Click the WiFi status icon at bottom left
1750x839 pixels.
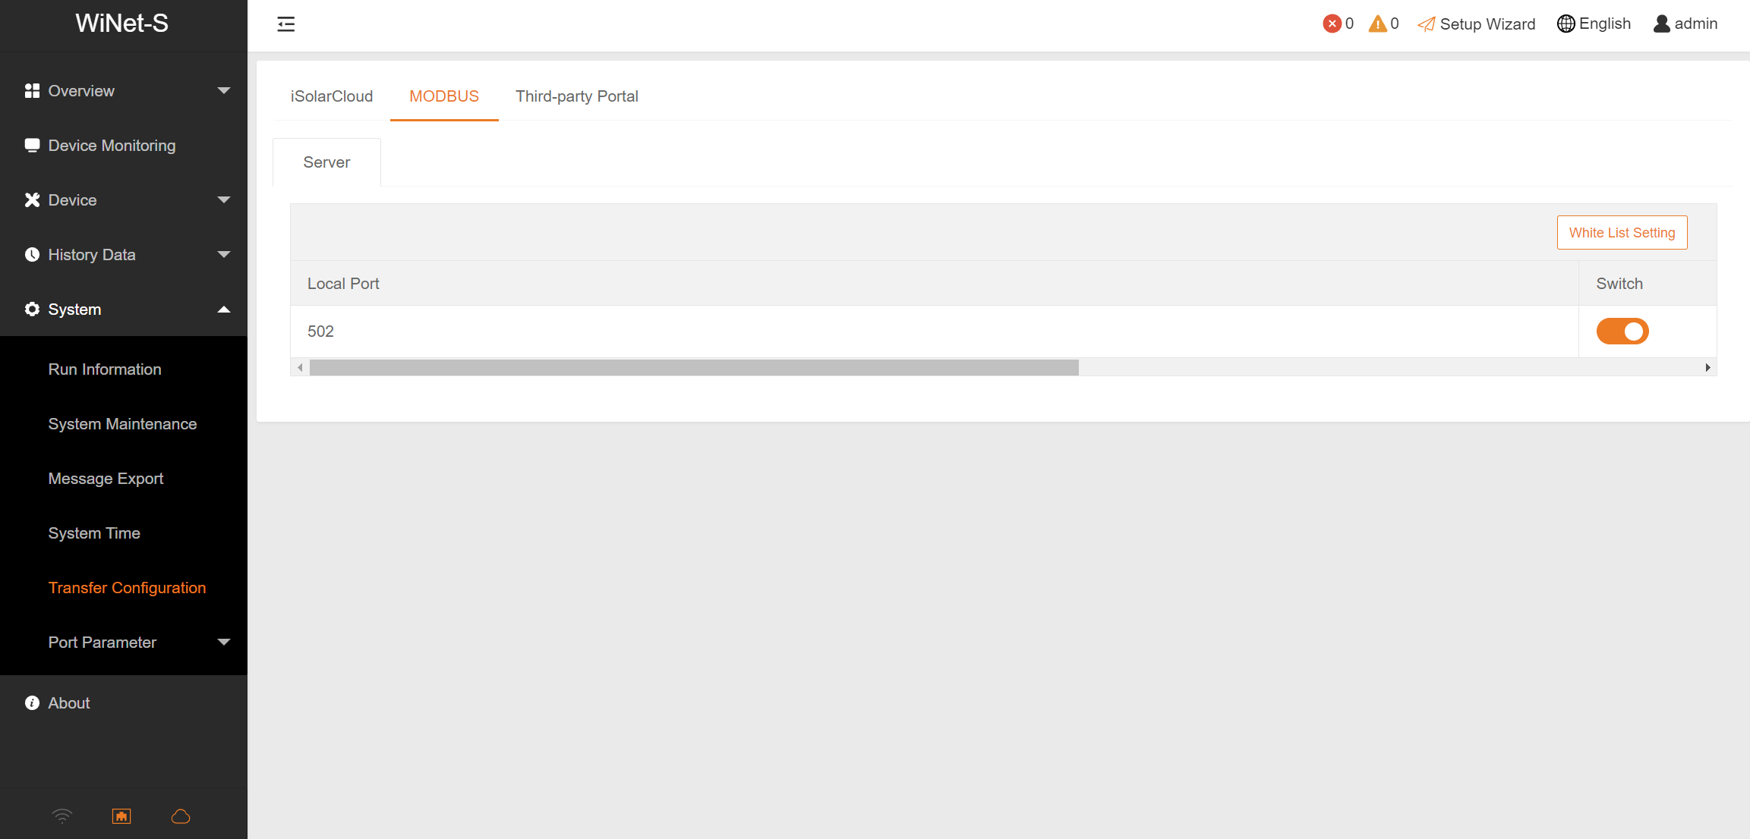pyautogui.click(x=61, y=815)
